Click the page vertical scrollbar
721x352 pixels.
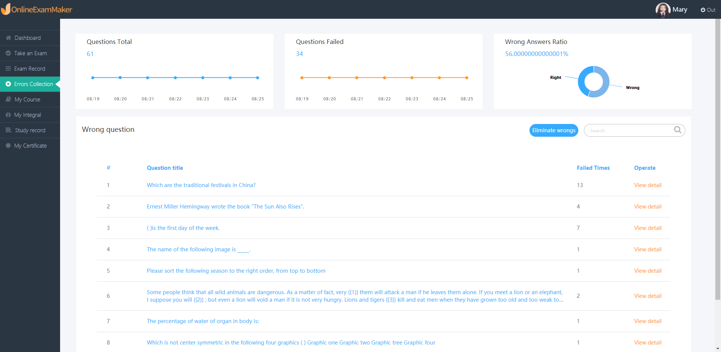click(718, 150)
